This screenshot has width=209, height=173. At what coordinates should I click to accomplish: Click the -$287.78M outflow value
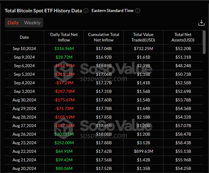[x=64, y=91]
